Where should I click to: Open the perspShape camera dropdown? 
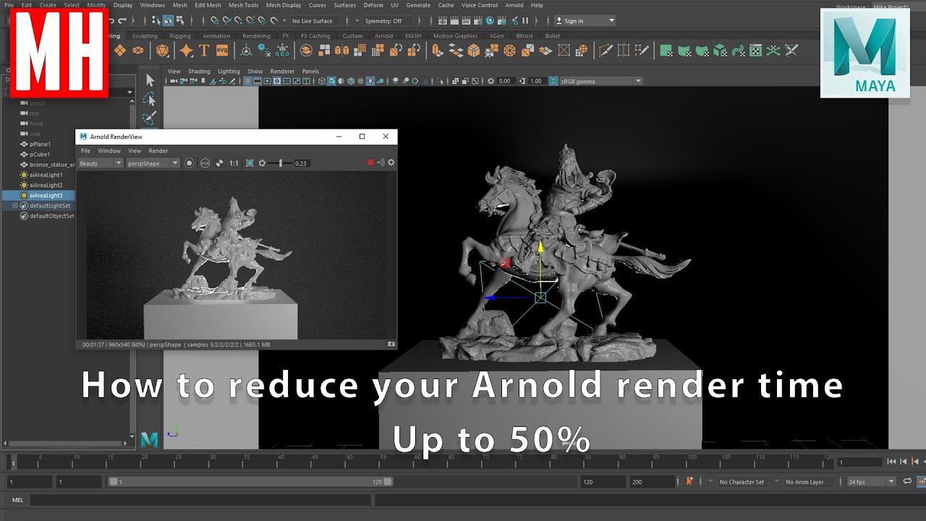pyautogui.click(x=153, y=164)
